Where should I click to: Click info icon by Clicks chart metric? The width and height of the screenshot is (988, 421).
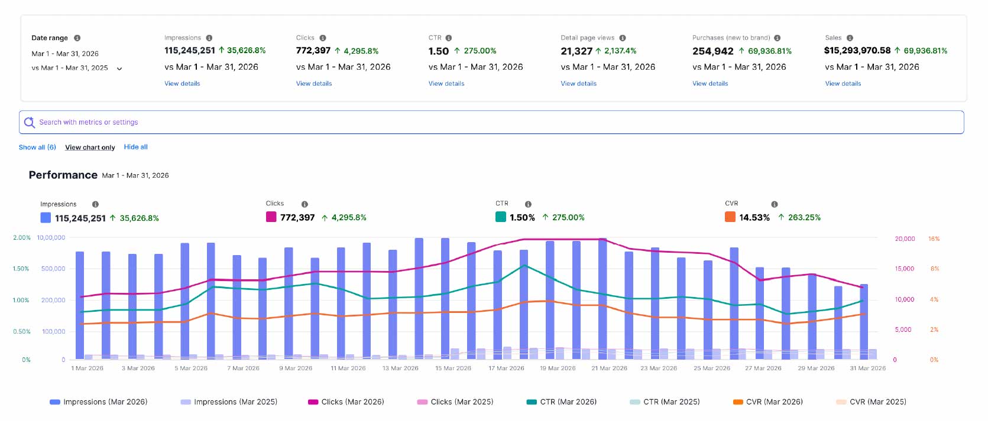[x=305, y=204]
